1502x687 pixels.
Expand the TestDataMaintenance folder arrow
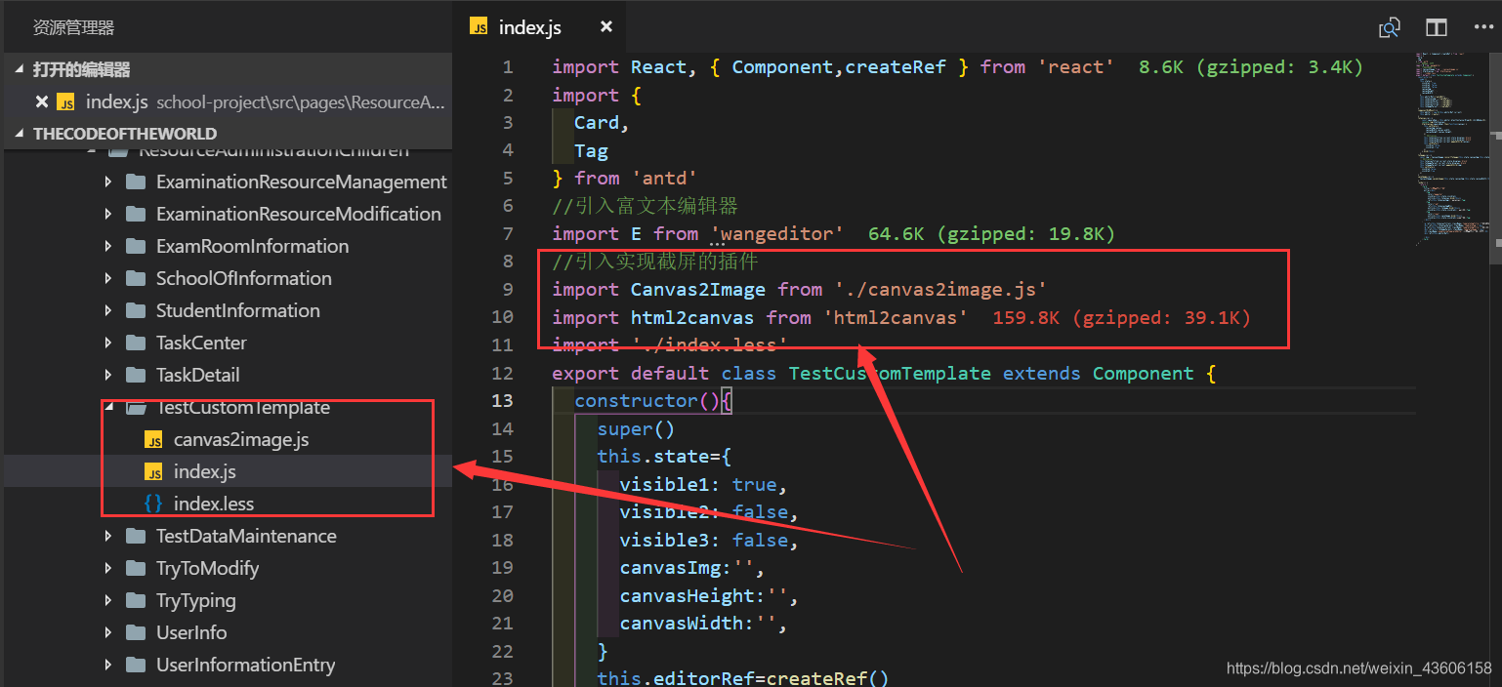click(108, 536)
